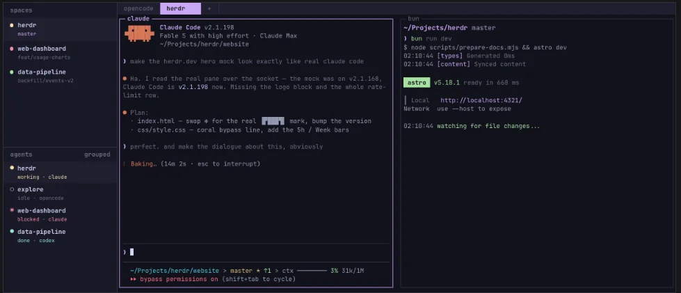Click the teal done dot beside data-pipeline agent
This screenshot has height=293, width=681.
12,232
